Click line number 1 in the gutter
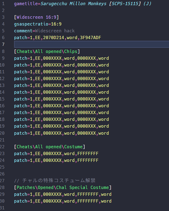Viewport: 169px width, 211px height. pyautogui.click(x=3, y=4)
